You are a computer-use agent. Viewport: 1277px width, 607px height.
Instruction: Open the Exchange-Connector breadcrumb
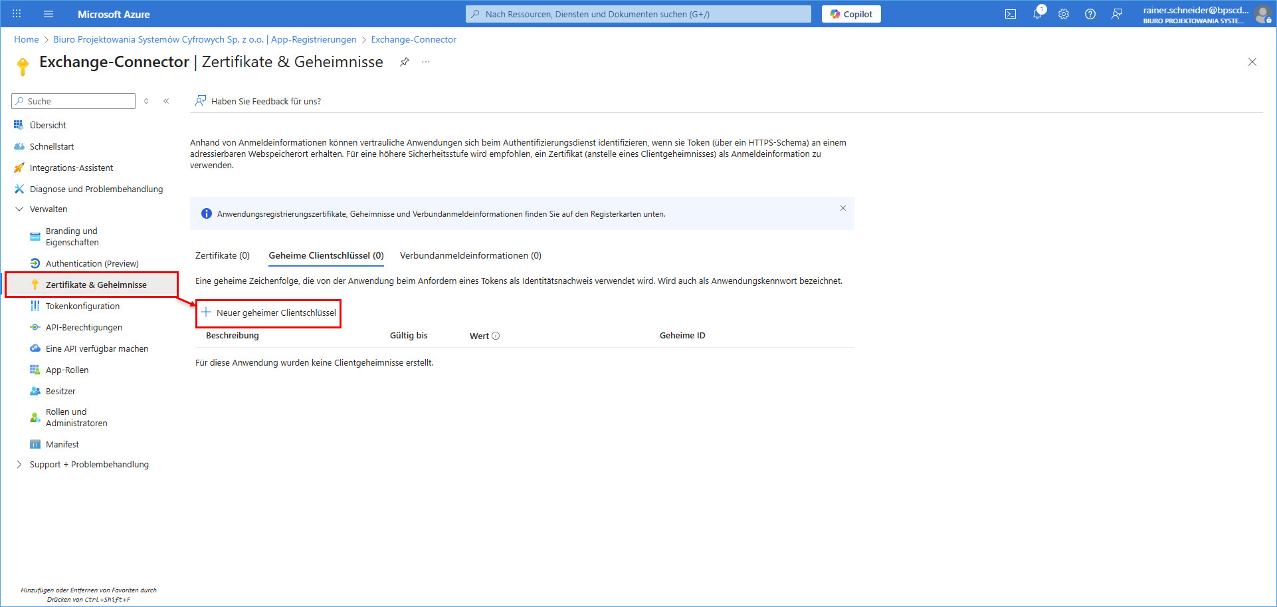[413, 39]
